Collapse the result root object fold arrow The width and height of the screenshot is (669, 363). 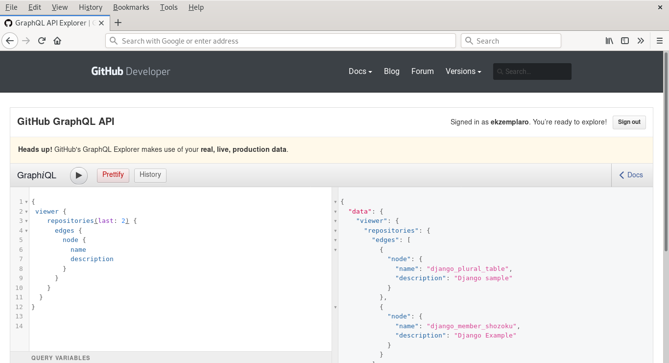click(x=335, y=202)
